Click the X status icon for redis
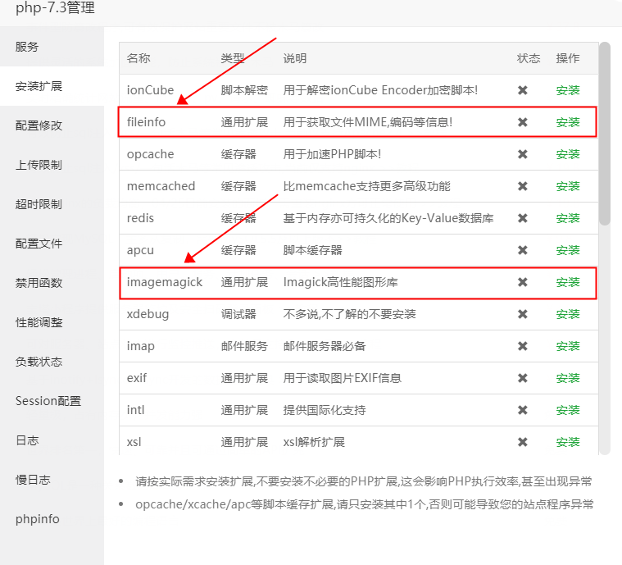The width and height of the screenshot is (622, 565). [523, 218]
